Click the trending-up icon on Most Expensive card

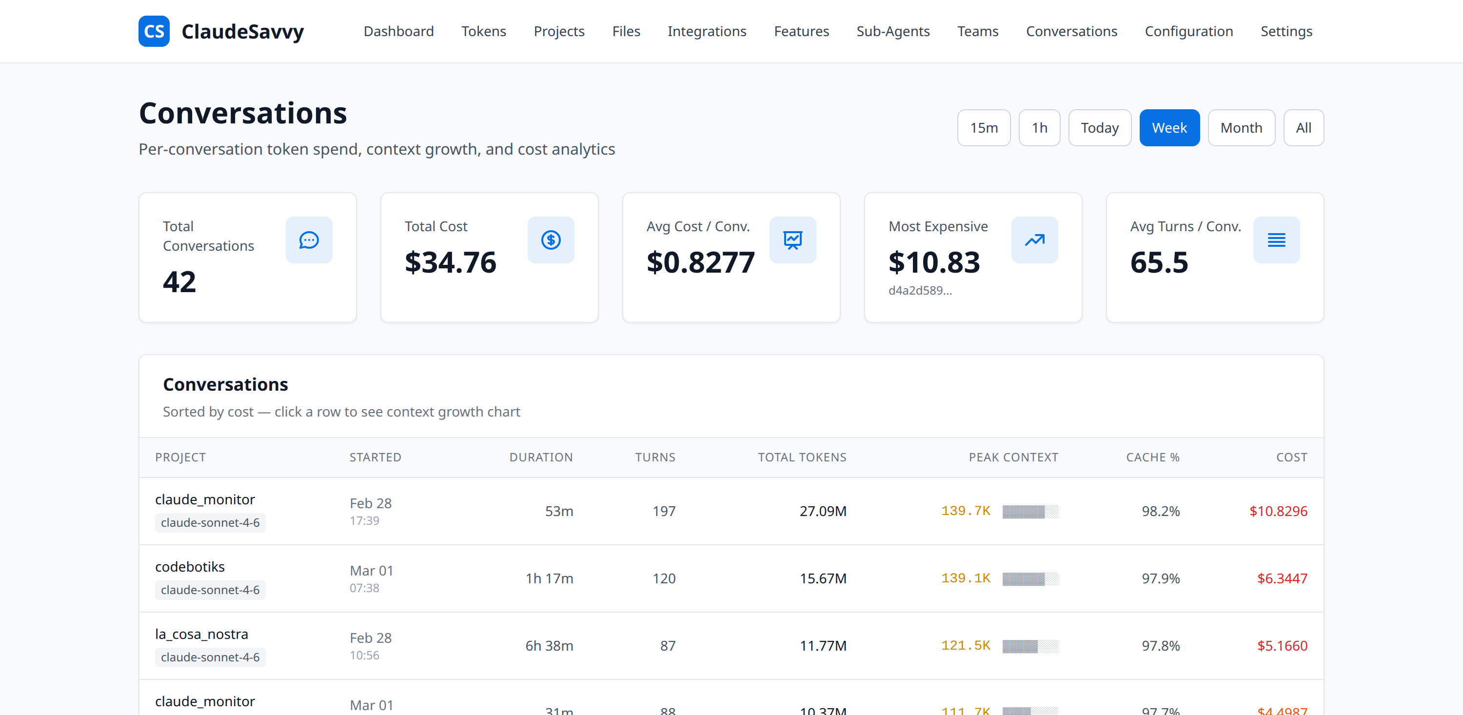[1034, 239]
